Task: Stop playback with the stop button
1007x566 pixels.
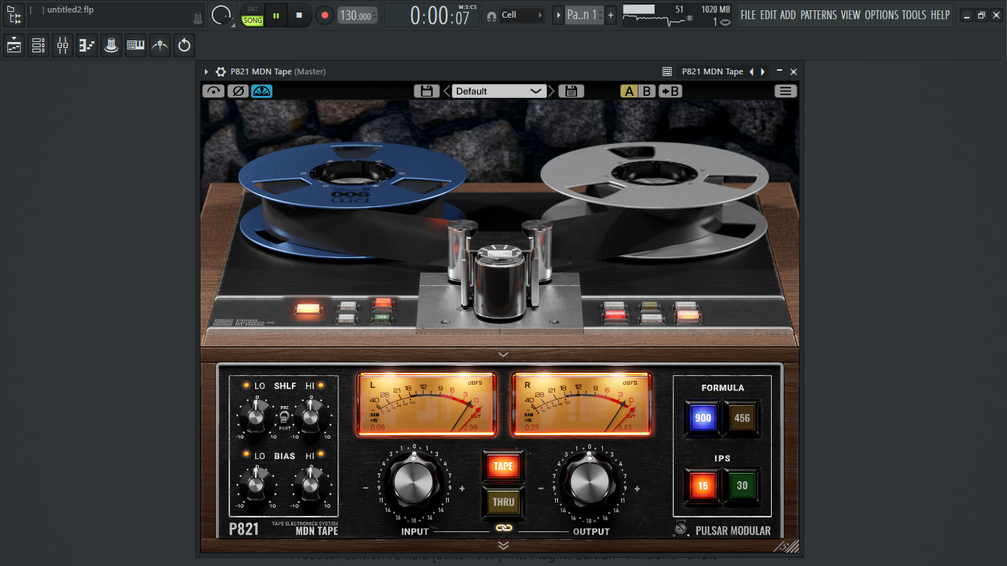Action: (x=299, y=15)
